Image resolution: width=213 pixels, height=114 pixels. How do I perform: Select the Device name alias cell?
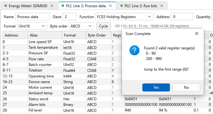45,82
